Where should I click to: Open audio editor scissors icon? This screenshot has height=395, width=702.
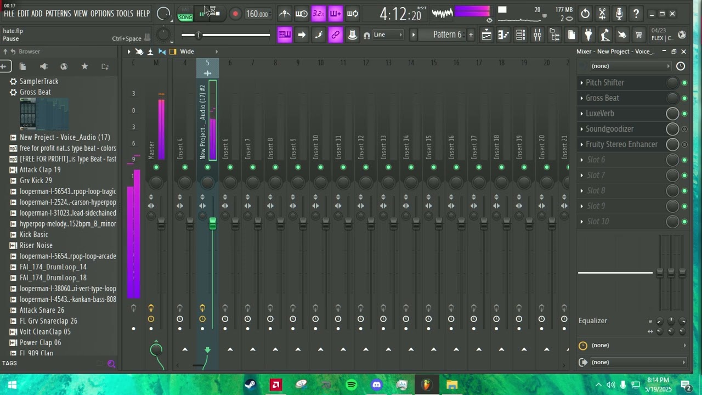(602, 14)
